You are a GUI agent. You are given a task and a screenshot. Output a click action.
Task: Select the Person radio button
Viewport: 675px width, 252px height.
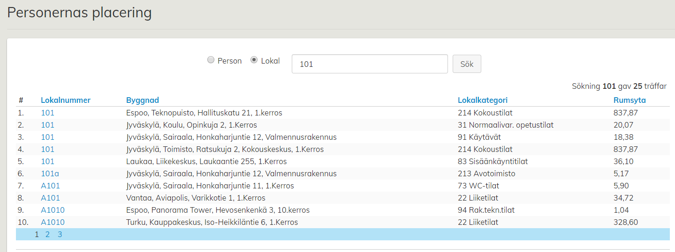click(x=211, y=60)
